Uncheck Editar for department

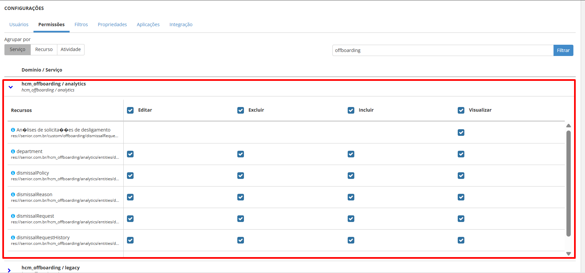tap(130, 154)
